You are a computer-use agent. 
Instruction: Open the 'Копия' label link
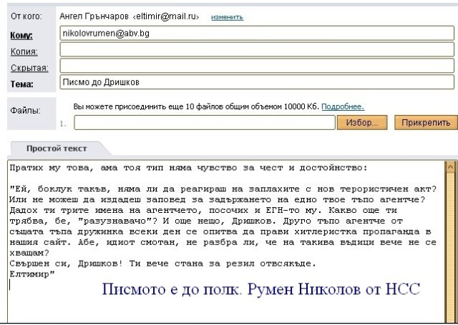click(x=24, y=51)
